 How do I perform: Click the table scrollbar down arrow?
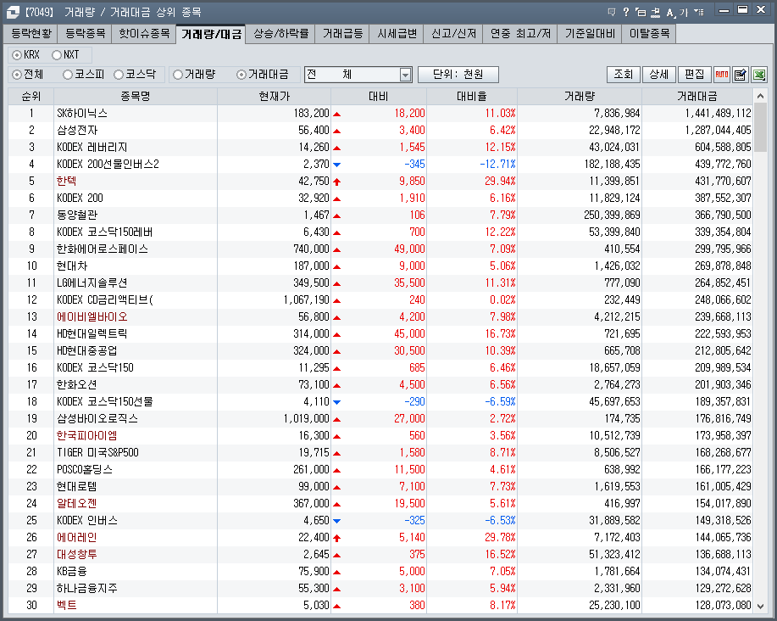pyautogui.click(x=760, y=606)
